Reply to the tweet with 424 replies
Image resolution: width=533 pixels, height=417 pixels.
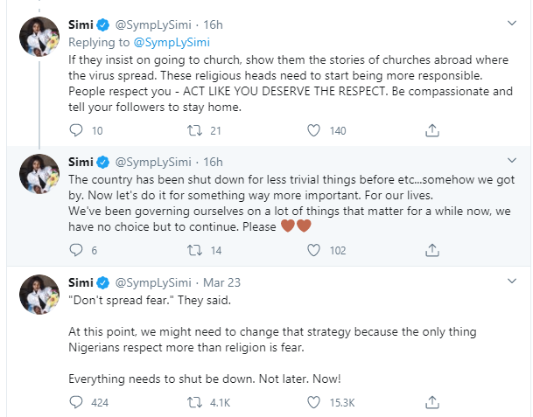pos(75,403)
